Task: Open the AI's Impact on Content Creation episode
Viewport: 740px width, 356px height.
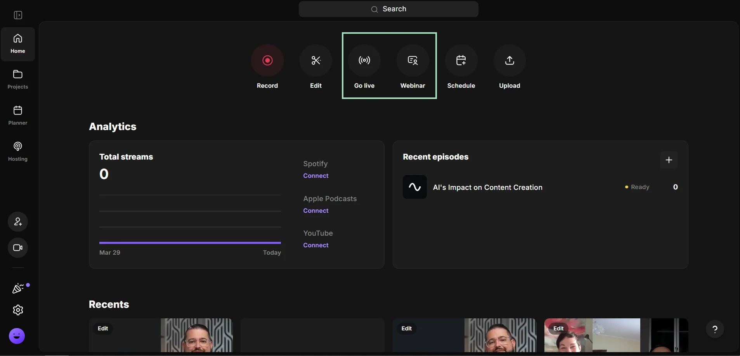Action: pos(488,188)
